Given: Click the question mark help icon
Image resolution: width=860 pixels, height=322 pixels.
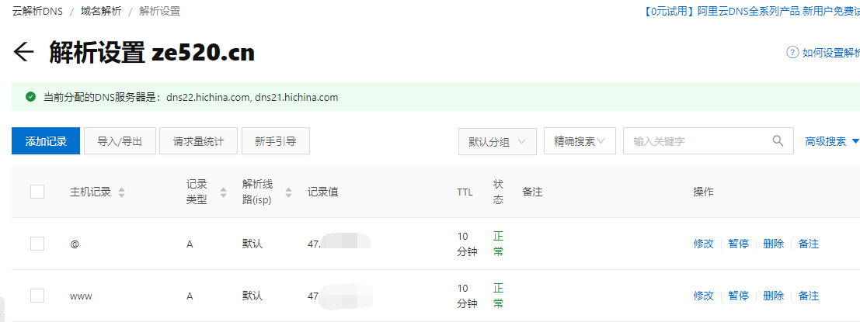Looking at the screenshot, I should pyautogui.click(x=792, y=52).
